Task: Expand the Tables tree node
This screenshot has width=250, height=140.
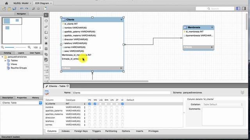Action: point(5,61)
